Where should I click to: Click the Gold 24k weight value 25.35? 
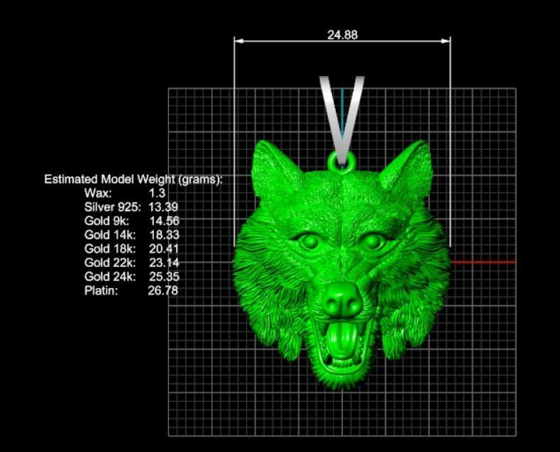point(164,277)
